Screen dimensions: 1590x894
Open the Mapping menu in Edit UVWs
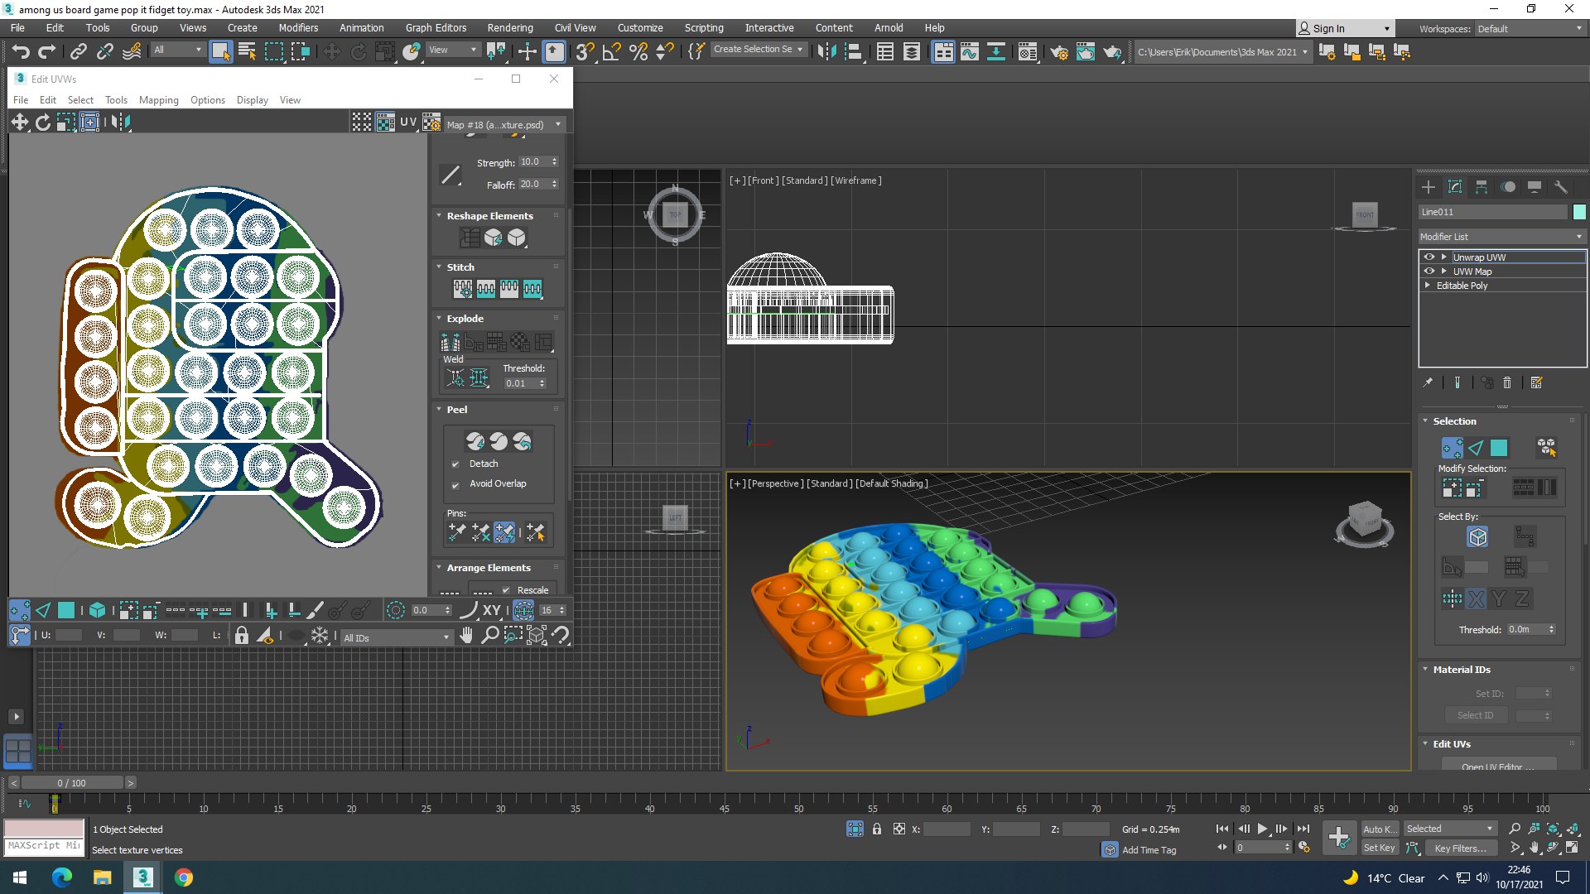158,100
